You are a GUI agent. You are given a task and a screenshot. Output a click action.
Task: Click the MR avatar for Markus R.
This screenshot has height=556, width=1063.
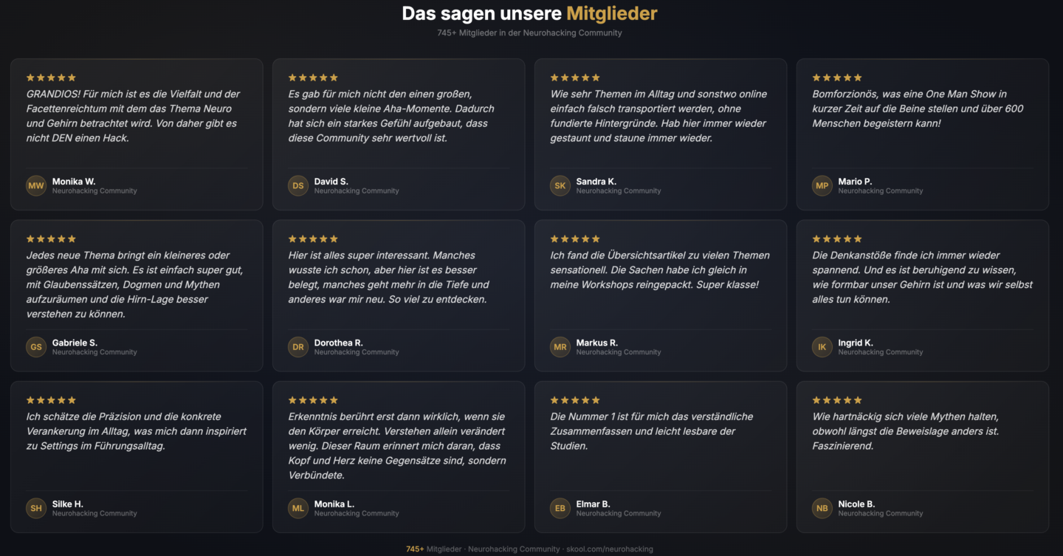coord(560,347)
